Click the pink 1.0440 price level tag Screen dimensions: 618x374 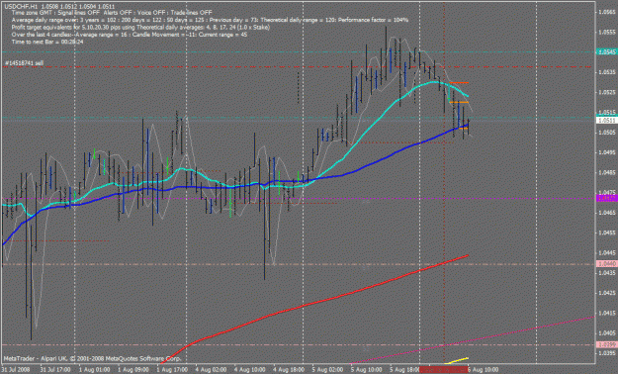click(x=606, y=263)
